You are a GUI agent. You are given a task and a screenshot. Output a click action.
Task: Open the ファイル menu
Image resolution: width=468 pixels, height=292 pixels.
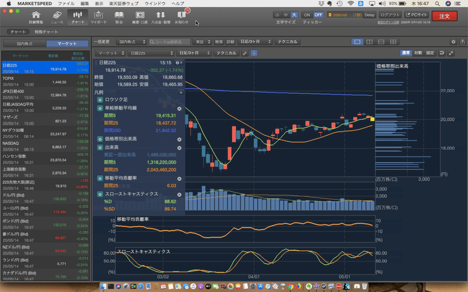coord(66,4)
